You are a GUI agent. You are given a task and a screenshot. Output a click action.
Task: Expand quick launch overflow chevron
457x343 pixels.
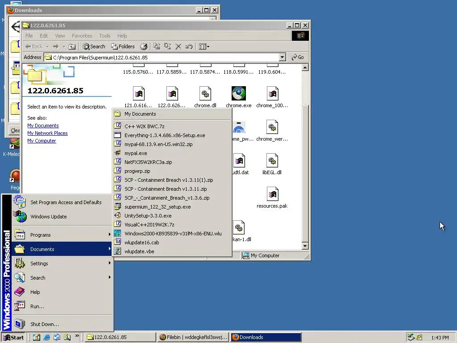[x=77, y=336]
